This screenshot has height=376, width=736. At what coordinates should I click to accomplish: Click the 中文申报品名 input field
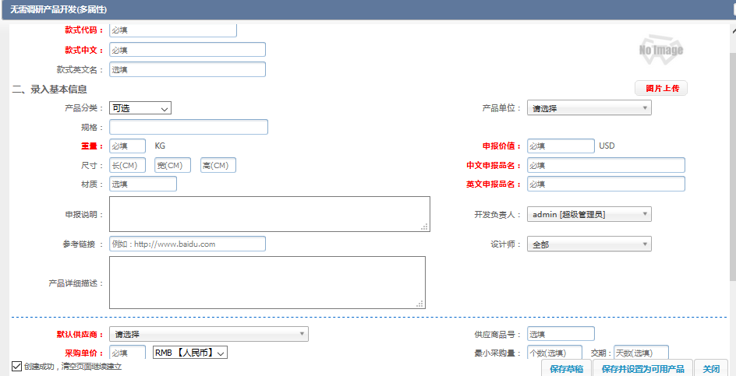[606, 165]
